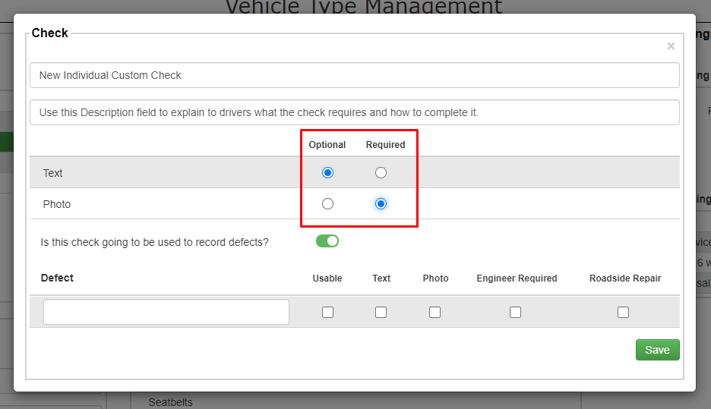This screenshot has width=711, height=409.
Task: Click the Check legend title
Action: coord(50,33)
